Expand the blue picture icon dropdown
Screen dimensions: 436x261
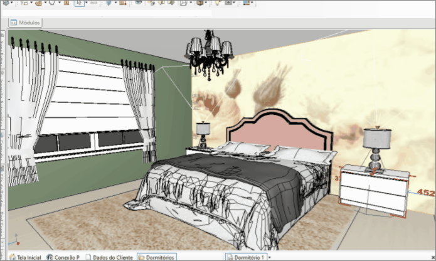pyautogui.click(x=252, y=3)
